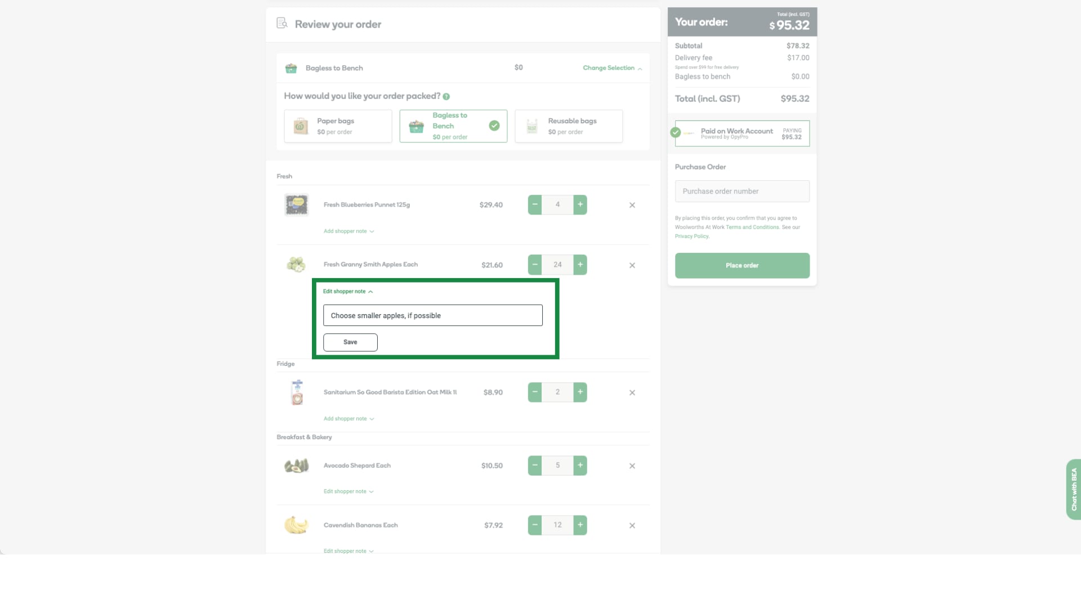The width and height of the screenshot is (1081, 608).
Task: Click the Place order button
Action: pos(741,266)
